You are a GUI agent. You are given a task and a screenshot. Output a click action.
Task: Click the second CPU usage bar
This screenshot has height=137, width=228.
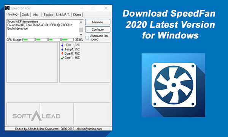pyautogui.click(x=41, y=40)
